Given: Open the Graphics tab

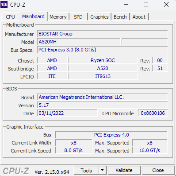Looking at the screenshot, I should (99, 17).
